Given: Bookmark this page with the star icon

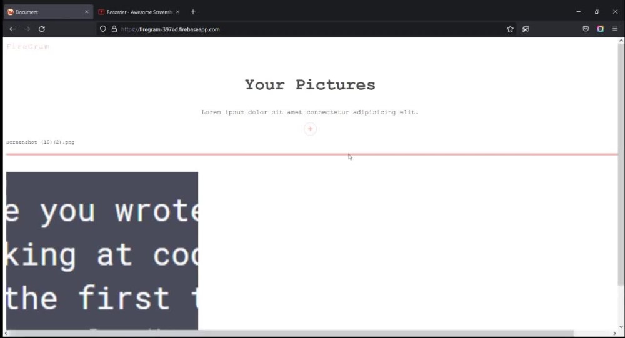Looking at the screenshot, I should click(510, 29).
